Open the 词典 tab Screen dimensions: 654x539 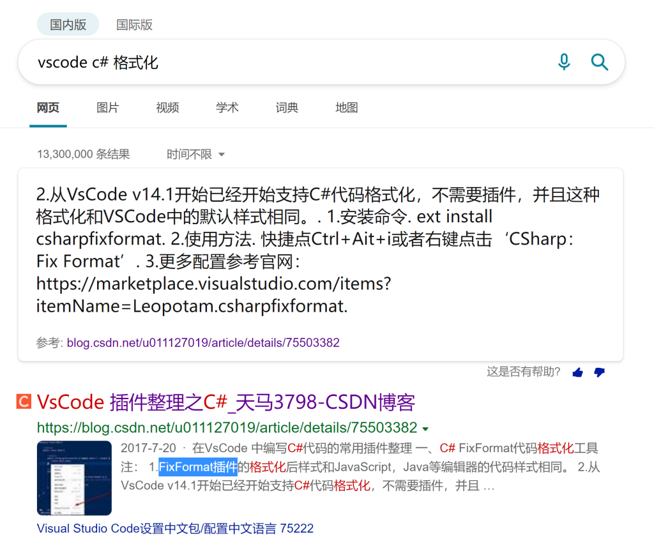coord(287,108)
